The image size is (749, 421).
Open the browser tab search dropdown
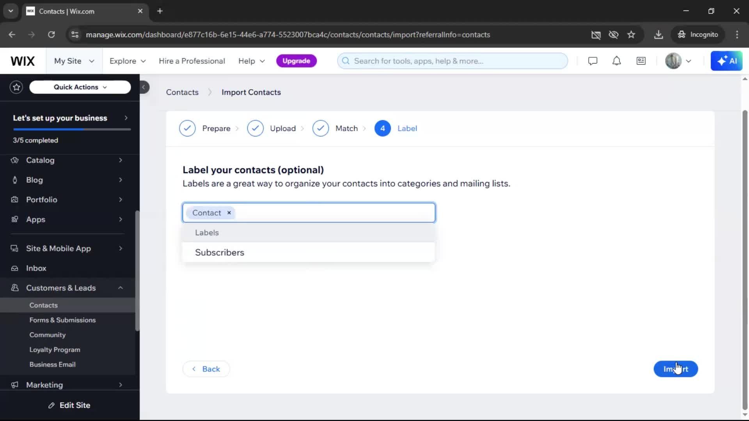[x=11, y=11]
